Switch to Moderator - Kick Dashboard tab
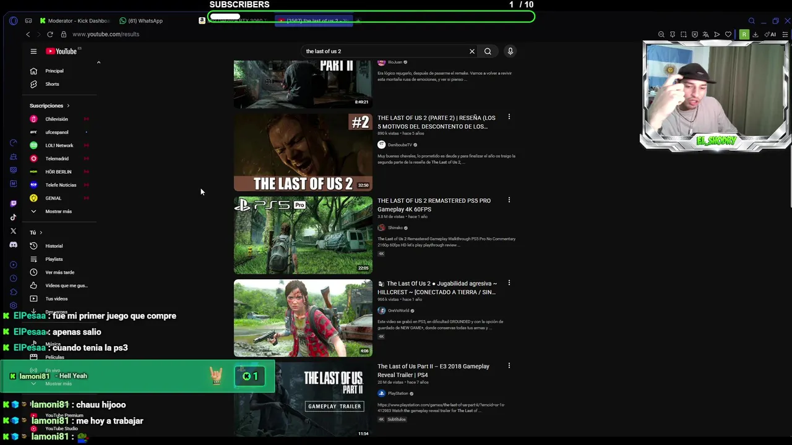Viewport: 792px width, 445px height. pyautogui.click(x=74, y=20)
